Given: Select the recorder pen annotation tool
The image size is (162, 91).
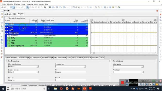Looking at the screenshot, I should point(154,84).
